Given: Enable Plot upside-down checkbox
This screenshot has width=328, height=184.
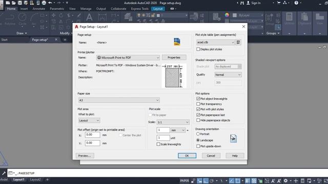Looking at the screenshot, I should coord(198,146).
